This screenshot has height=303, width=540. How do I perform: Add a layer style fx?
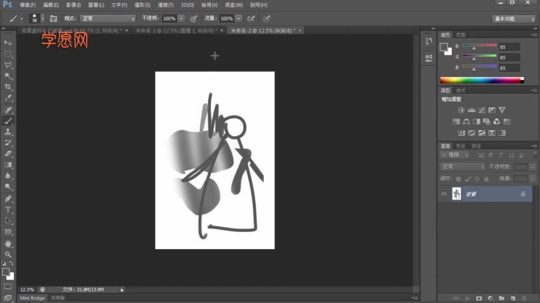(468, 298)
